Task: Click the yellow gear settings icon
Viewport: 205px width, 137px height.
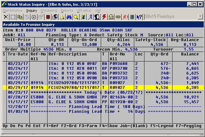Action: (x=34, y=17)
